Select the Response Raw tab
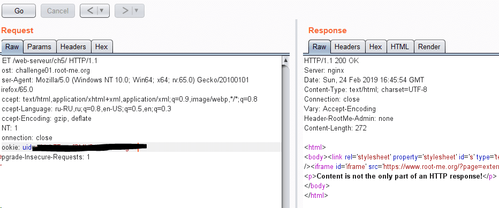 coord(320,47)
